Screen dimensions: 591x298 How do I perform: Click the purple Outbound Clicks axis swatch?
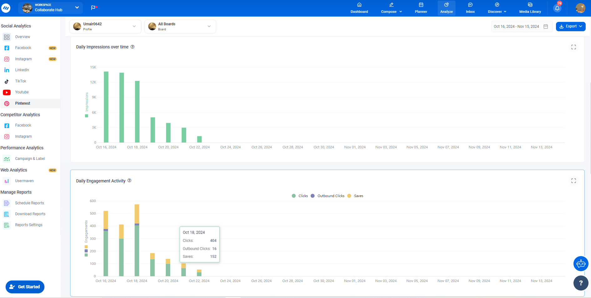coord(86,251)
